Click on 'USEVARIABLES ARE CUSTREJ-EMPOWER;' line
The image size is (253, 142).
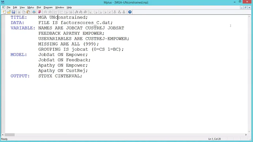84,39
